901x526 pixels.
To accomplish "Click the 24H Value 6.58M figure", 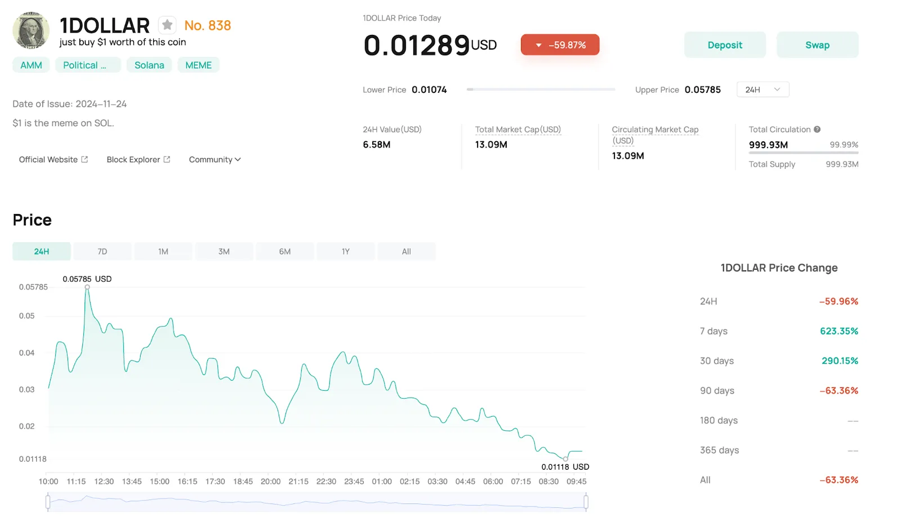I will coord(377,145).
